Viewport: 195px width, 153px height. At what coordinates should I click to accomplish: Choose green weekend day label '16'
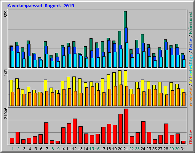(x=97, y=149)
